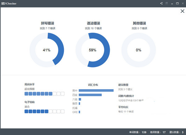Click the 高中 vocabulary bar
This screenshot has height=135, width=186.
(96, 91)
